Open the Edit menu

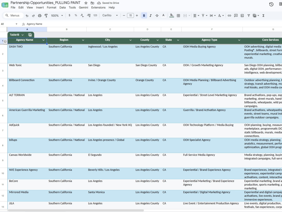pyautogui.click(x=21, y=7)
